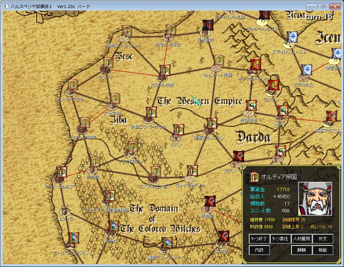
Task: Click the 領地数 value 17
Action: pyautogui.click(x=287, y=204)
